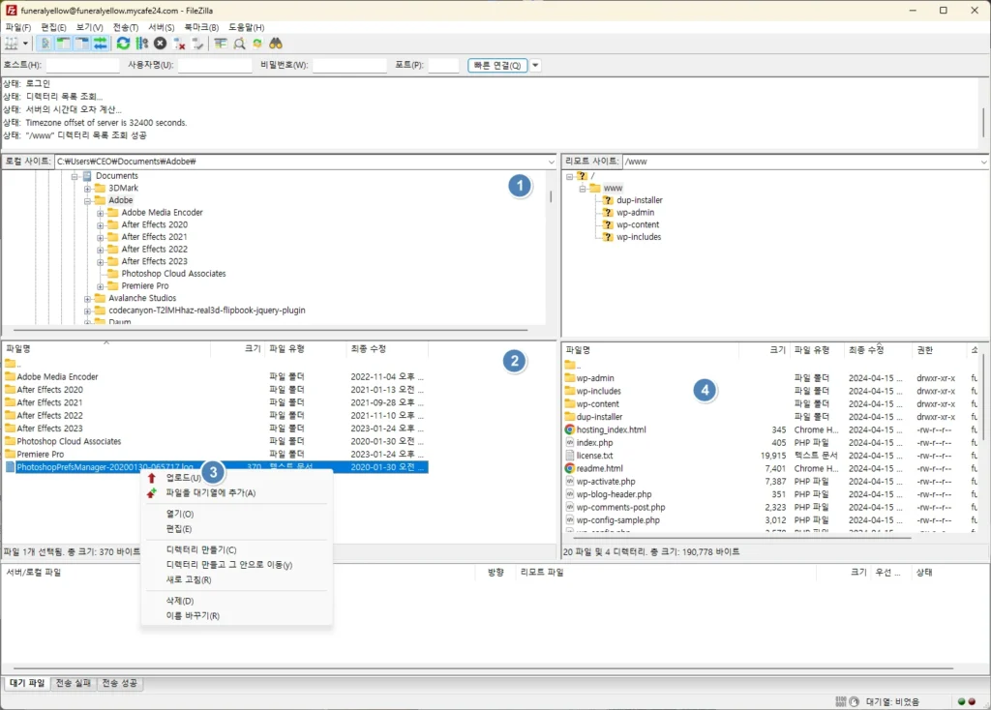Click the Documents icon in local tree

tap(87, 176)
